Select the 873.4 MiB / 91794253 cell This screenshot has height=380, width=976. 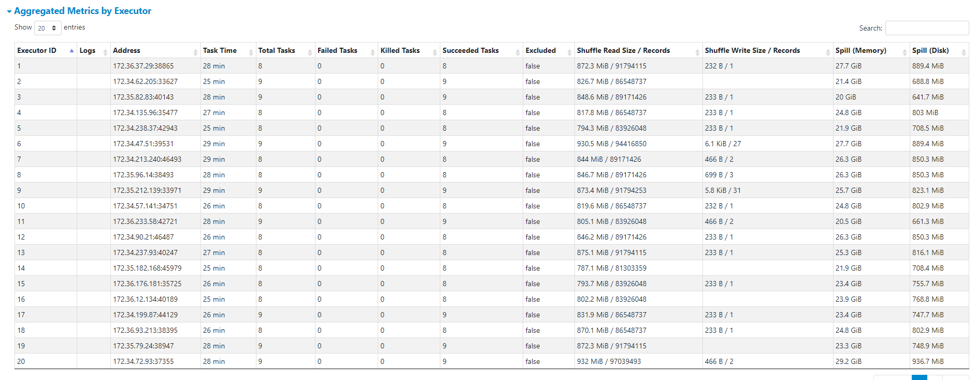612,190
